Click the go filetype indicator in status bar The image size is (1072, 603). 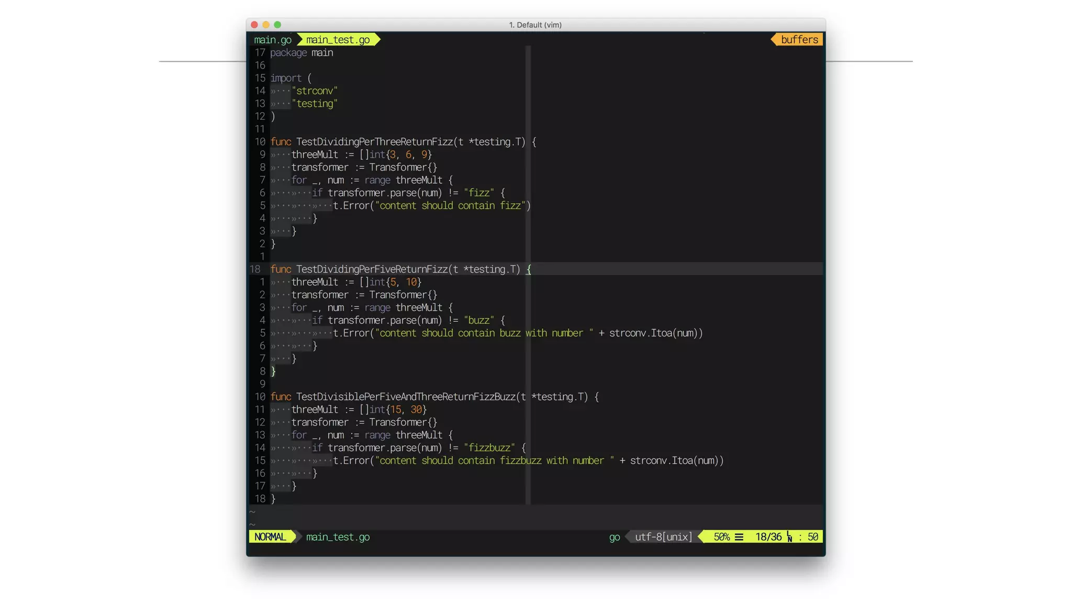614,537
